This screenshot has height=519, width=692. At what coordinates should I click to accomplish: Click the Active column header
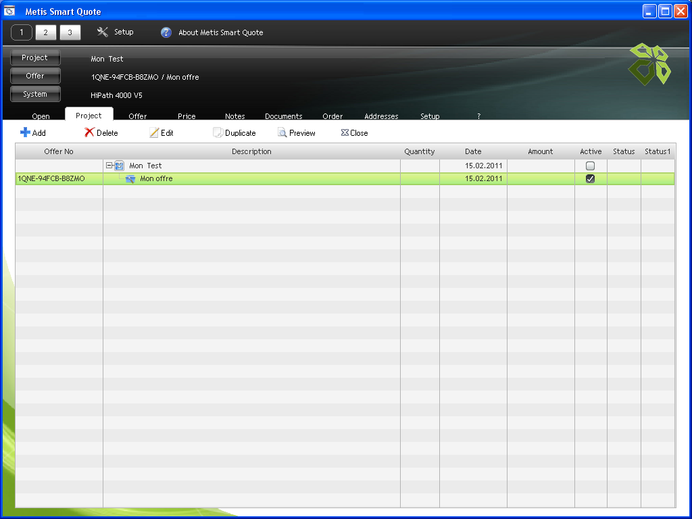pos(591,151)
